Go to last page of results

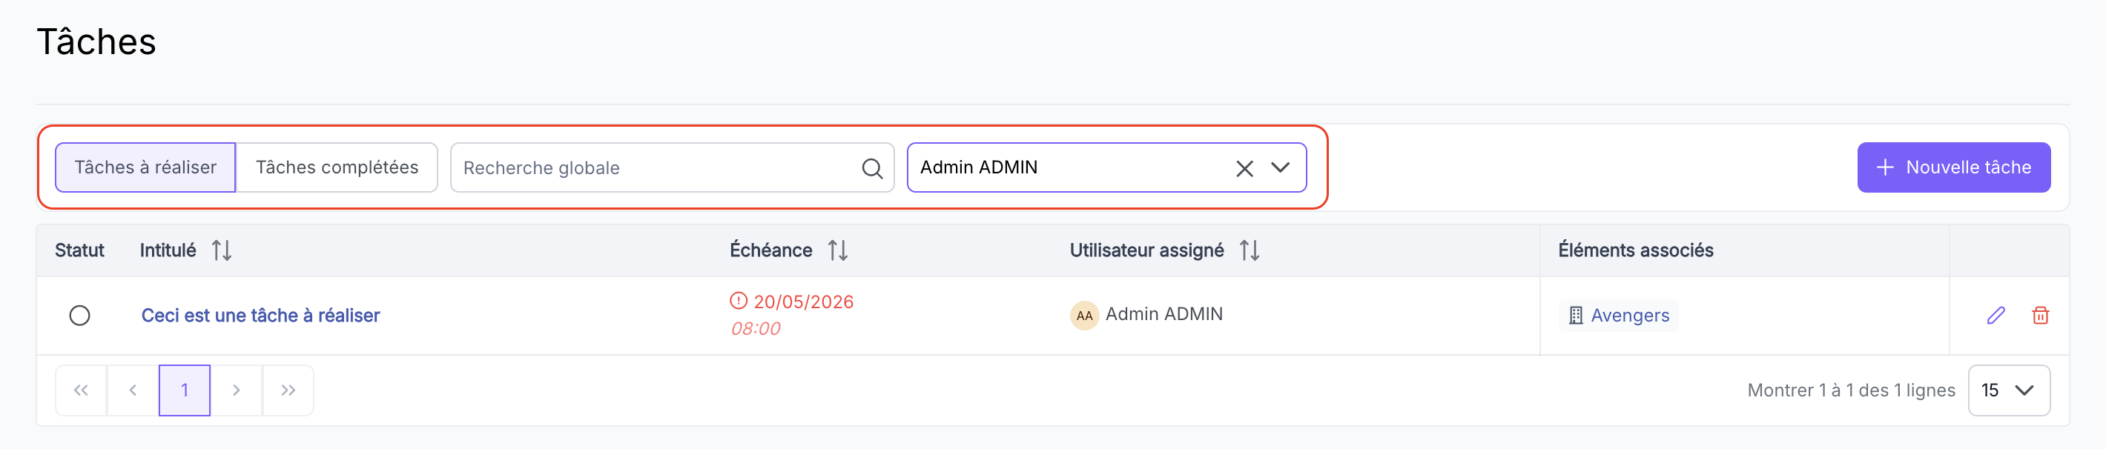pos(288,390)
